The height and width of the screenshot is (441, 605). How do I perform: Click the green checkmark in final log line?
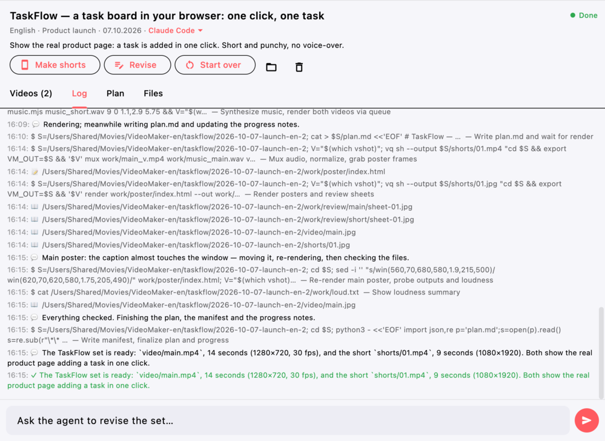(34, 375)
